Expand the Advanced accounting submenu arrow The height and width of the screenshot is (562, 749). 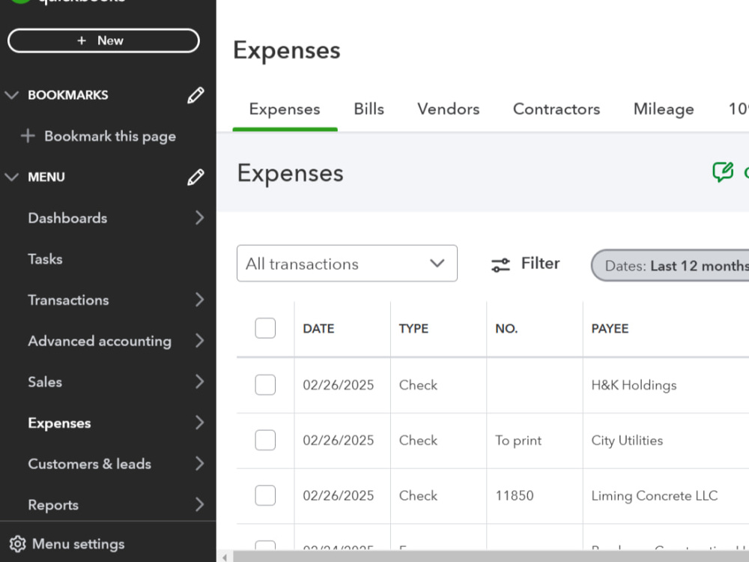pos(199,341)
